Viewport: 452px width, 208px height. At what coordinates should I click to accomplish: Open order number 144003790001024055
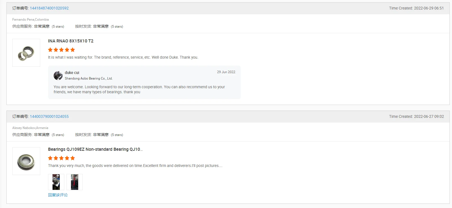49,116
